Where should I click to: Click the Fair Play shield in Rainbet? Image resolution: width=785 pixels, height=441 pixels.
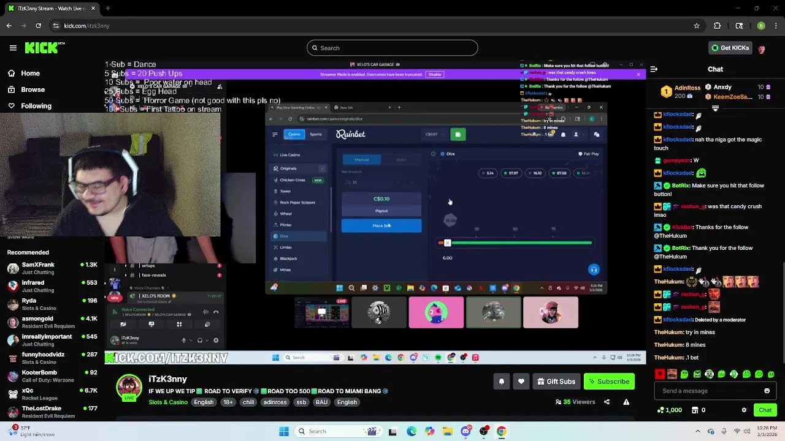(588, 154)
